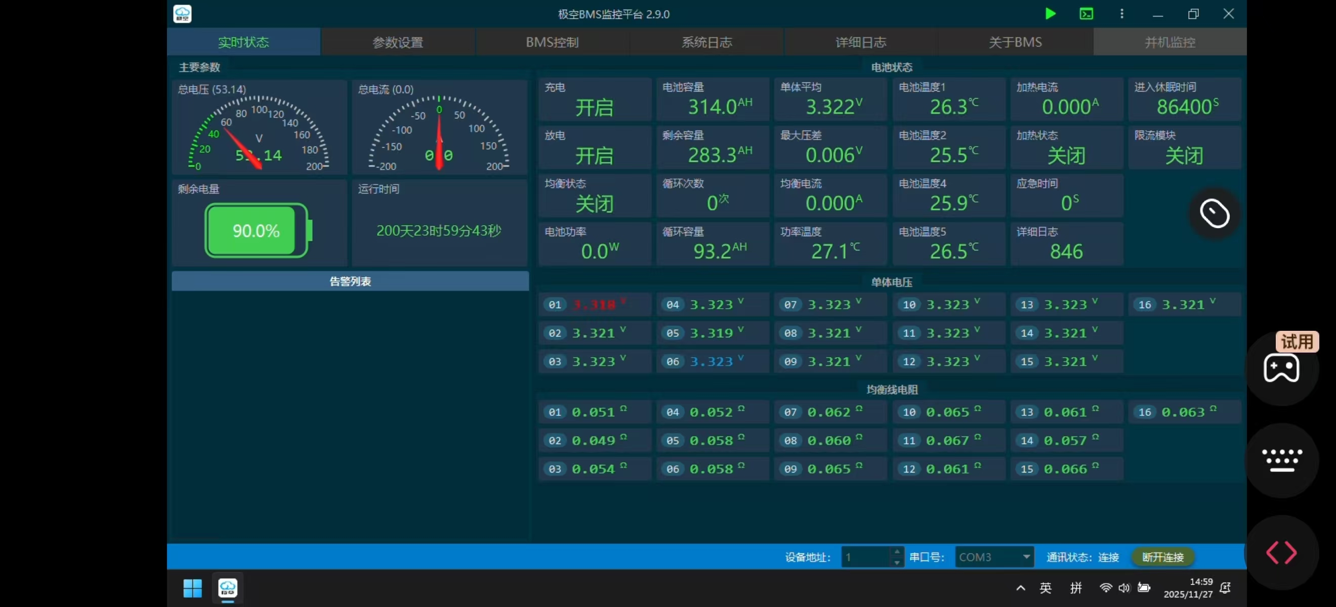The image size is (1336, 607).
Task: Increase device address with up stepper
Action: click(897, 551)
